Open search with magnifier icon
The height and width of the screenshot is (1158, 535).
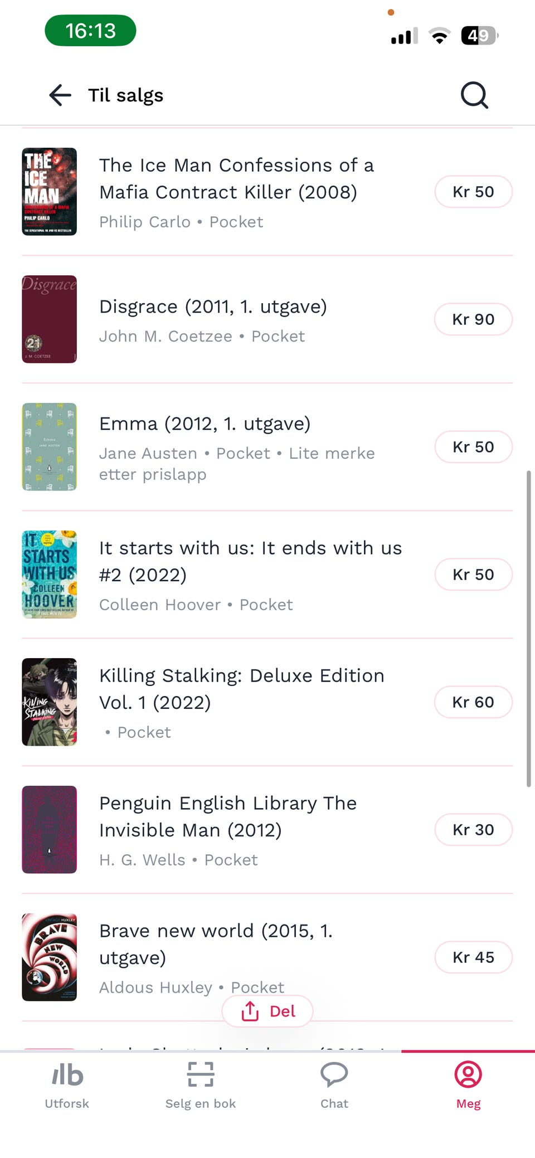[474, 95]
